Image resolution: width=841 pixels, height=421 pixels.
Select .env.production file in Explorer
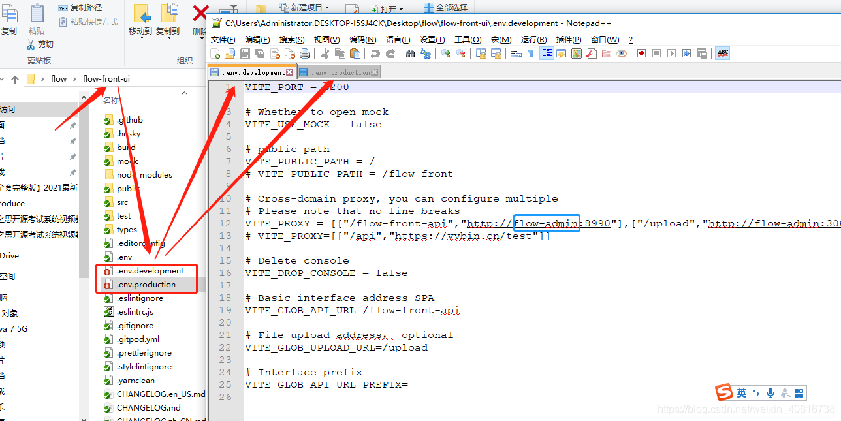(146, 285)
